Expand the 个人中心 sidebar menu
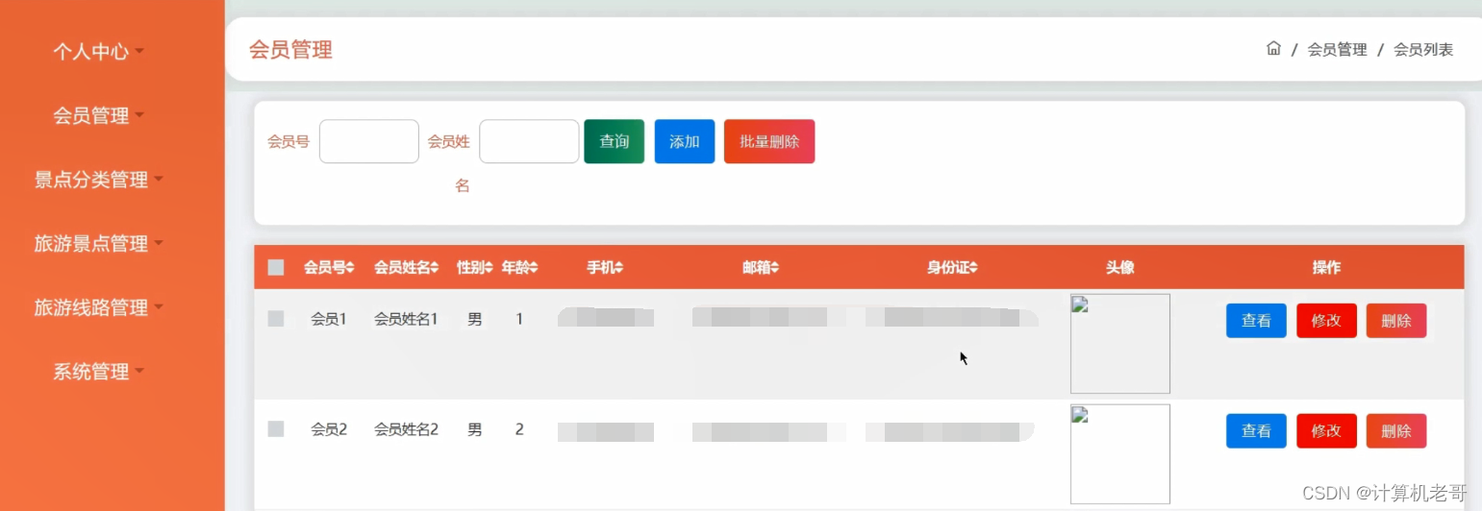 coord(98,52)
